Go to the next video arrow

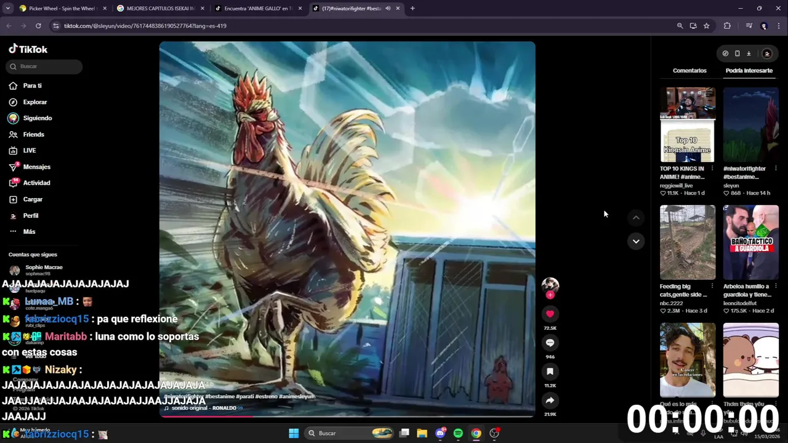[x=636, y=241]
